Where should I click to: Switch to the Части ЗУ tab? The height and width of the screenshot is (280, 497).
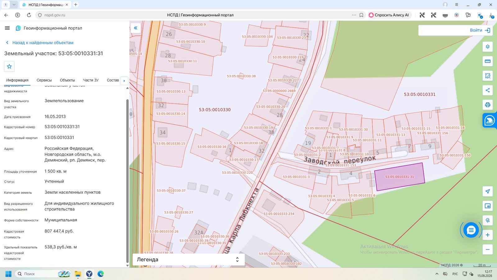91,80
